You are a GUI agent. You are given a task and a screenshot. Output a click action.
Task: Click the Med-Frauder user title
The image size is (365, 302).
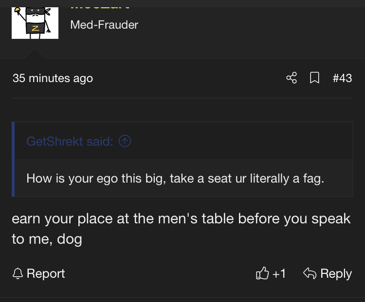point(104,24)
